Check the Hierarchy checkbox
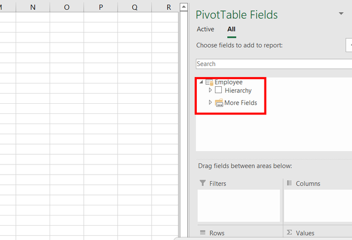Viewport: 352px width, 240px height. (x=219, y=90)
